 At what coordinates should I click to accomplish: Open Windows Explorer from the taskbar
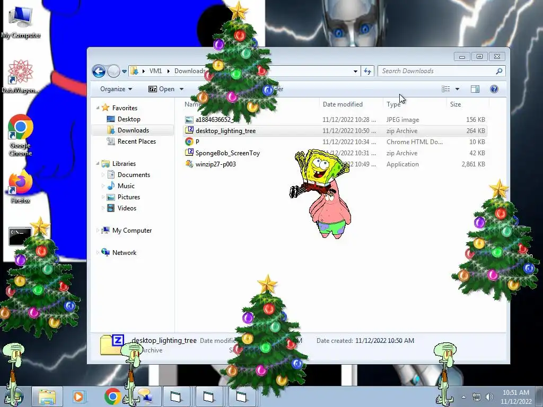point(47,396)
